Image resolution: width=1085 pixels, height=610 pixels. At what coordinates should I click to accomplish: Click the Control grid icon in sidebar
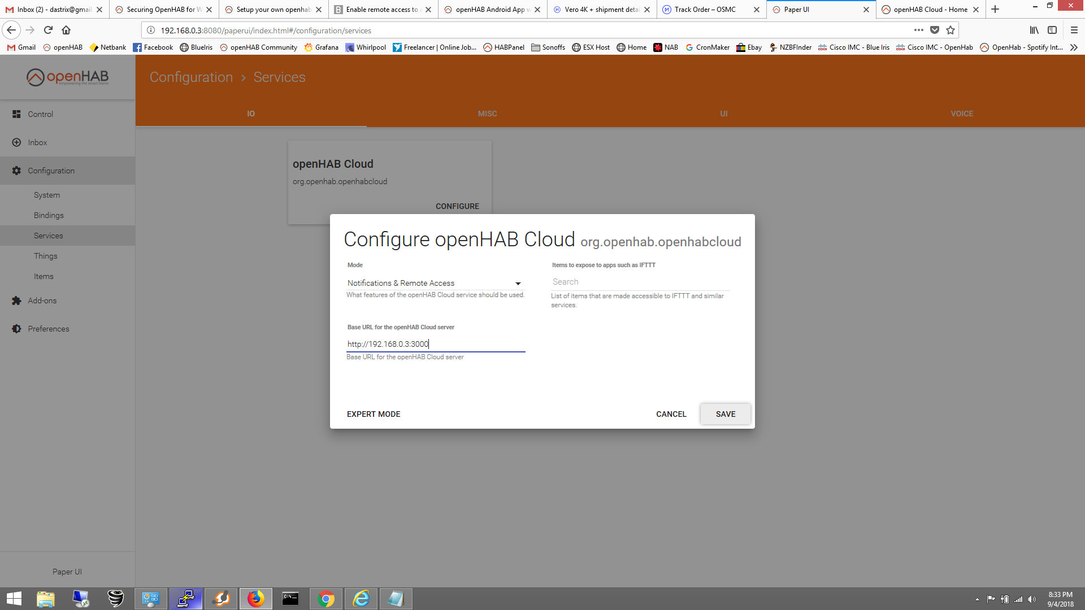click(16, 114)
